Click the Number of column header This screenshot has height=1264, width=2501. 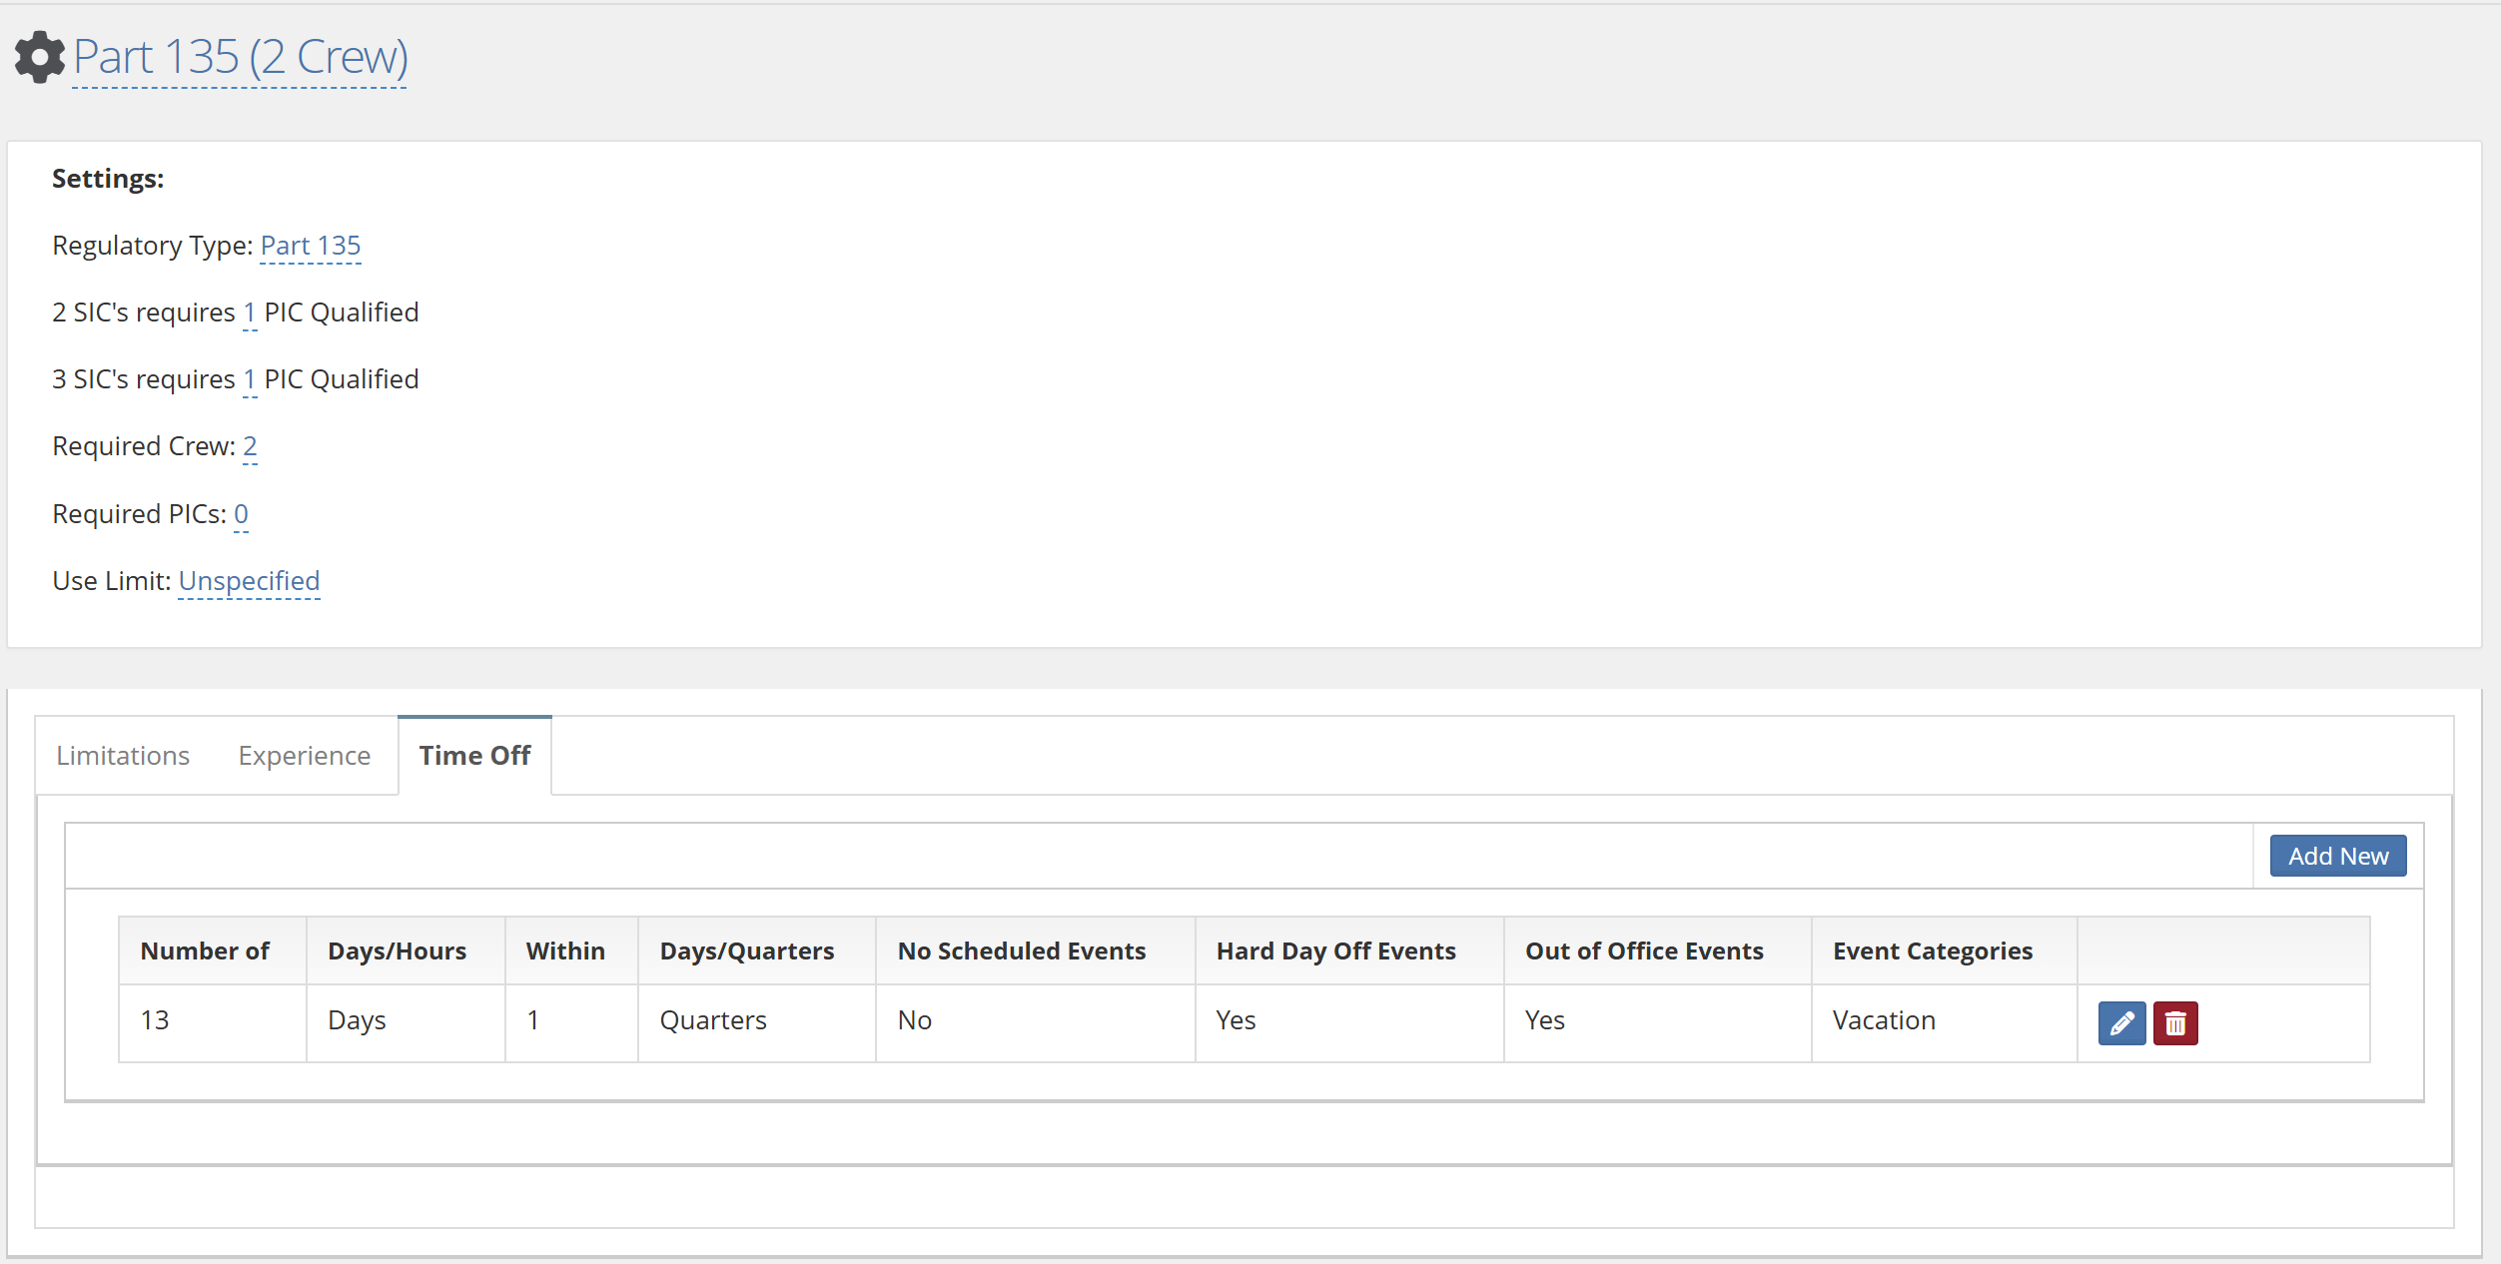(x=205, y=951)
